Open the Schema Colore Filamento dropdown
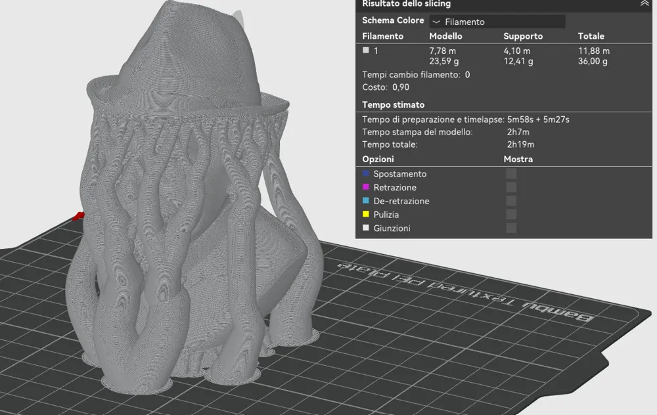Image resolution: width=657 pixels, height=415 pixels. click(497, 22)
